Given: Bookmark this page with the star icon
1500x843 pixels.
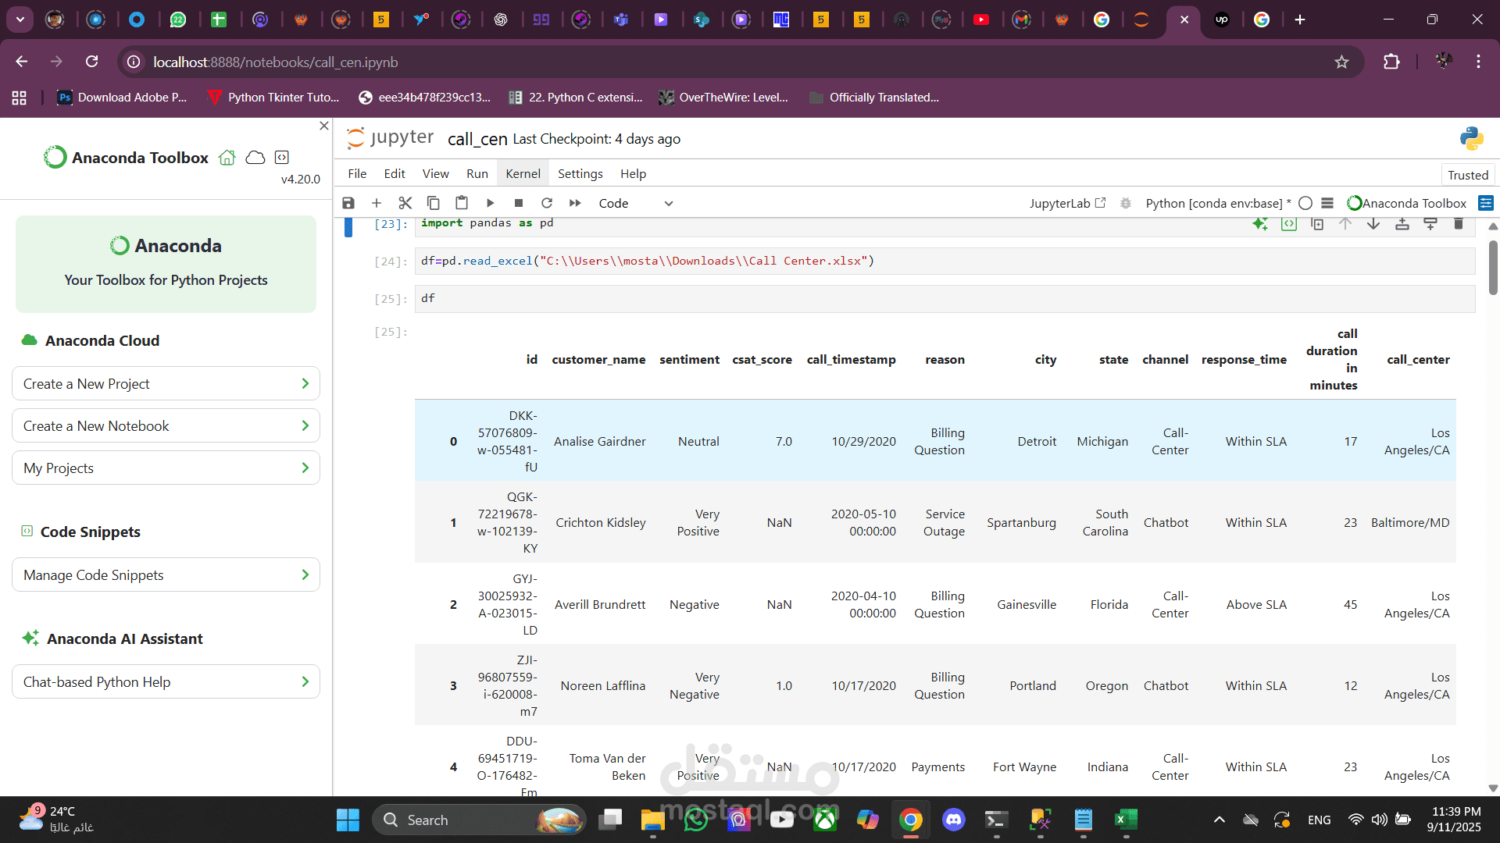Looking at the screenshot, I should (1341, 62).
